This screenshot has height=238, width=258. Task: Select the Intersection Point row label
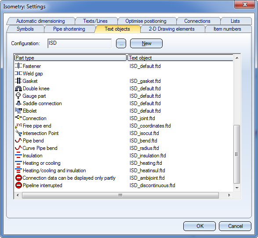coord(40,133)
